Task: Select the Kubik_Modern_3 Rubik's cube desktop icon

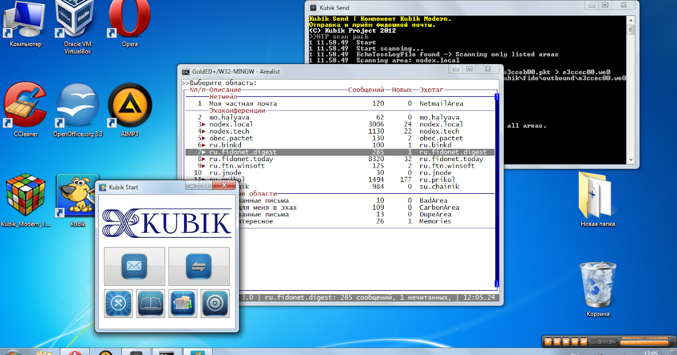Action: tap(25, 200)
